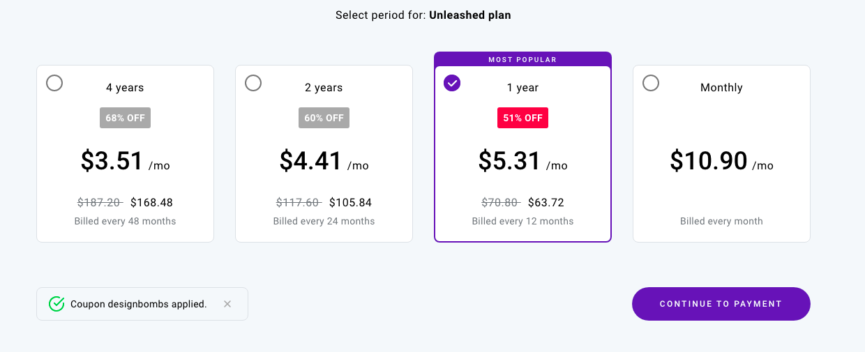Select the 2 years plan radio button
Image resolution: width=865 pixels, height=352 pixels.
coord(253,83)
